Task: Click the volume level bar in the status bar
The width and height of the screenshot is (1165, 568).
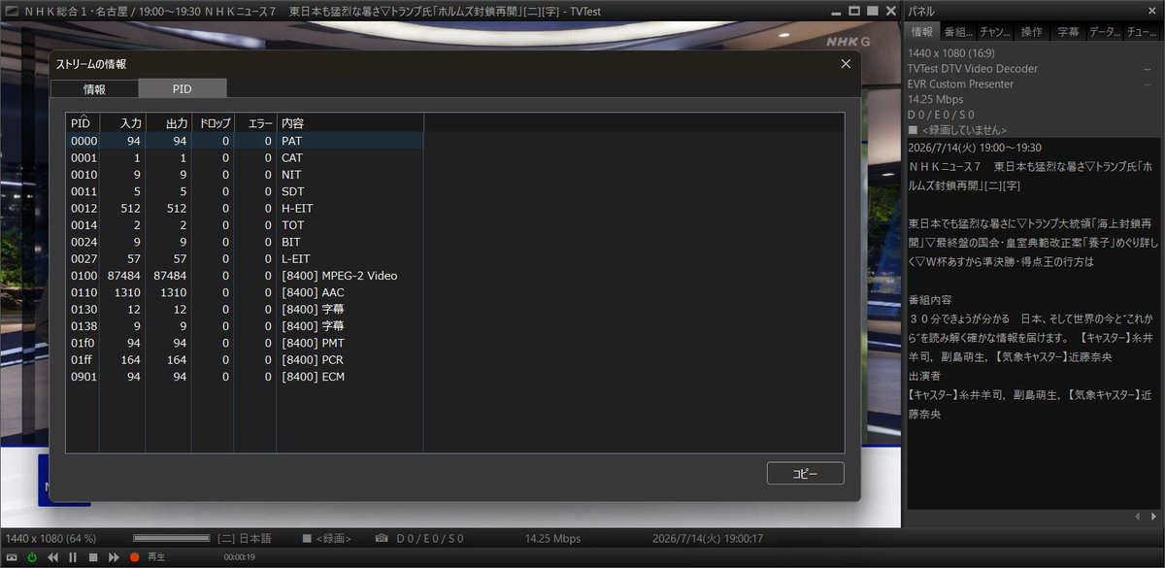Action: [171, 538]
